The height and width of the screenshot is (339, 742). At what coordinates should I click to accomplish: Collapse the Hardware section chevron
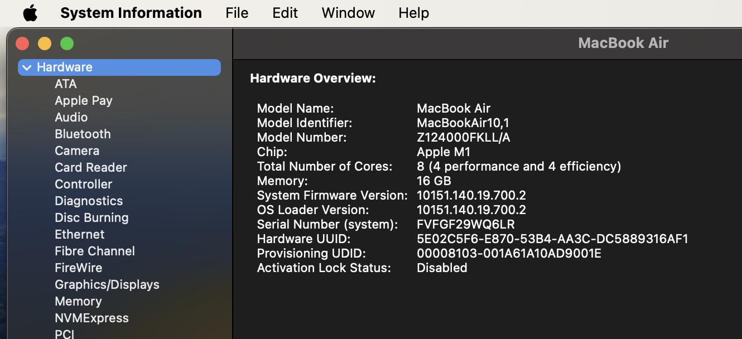tap(27, 67)
